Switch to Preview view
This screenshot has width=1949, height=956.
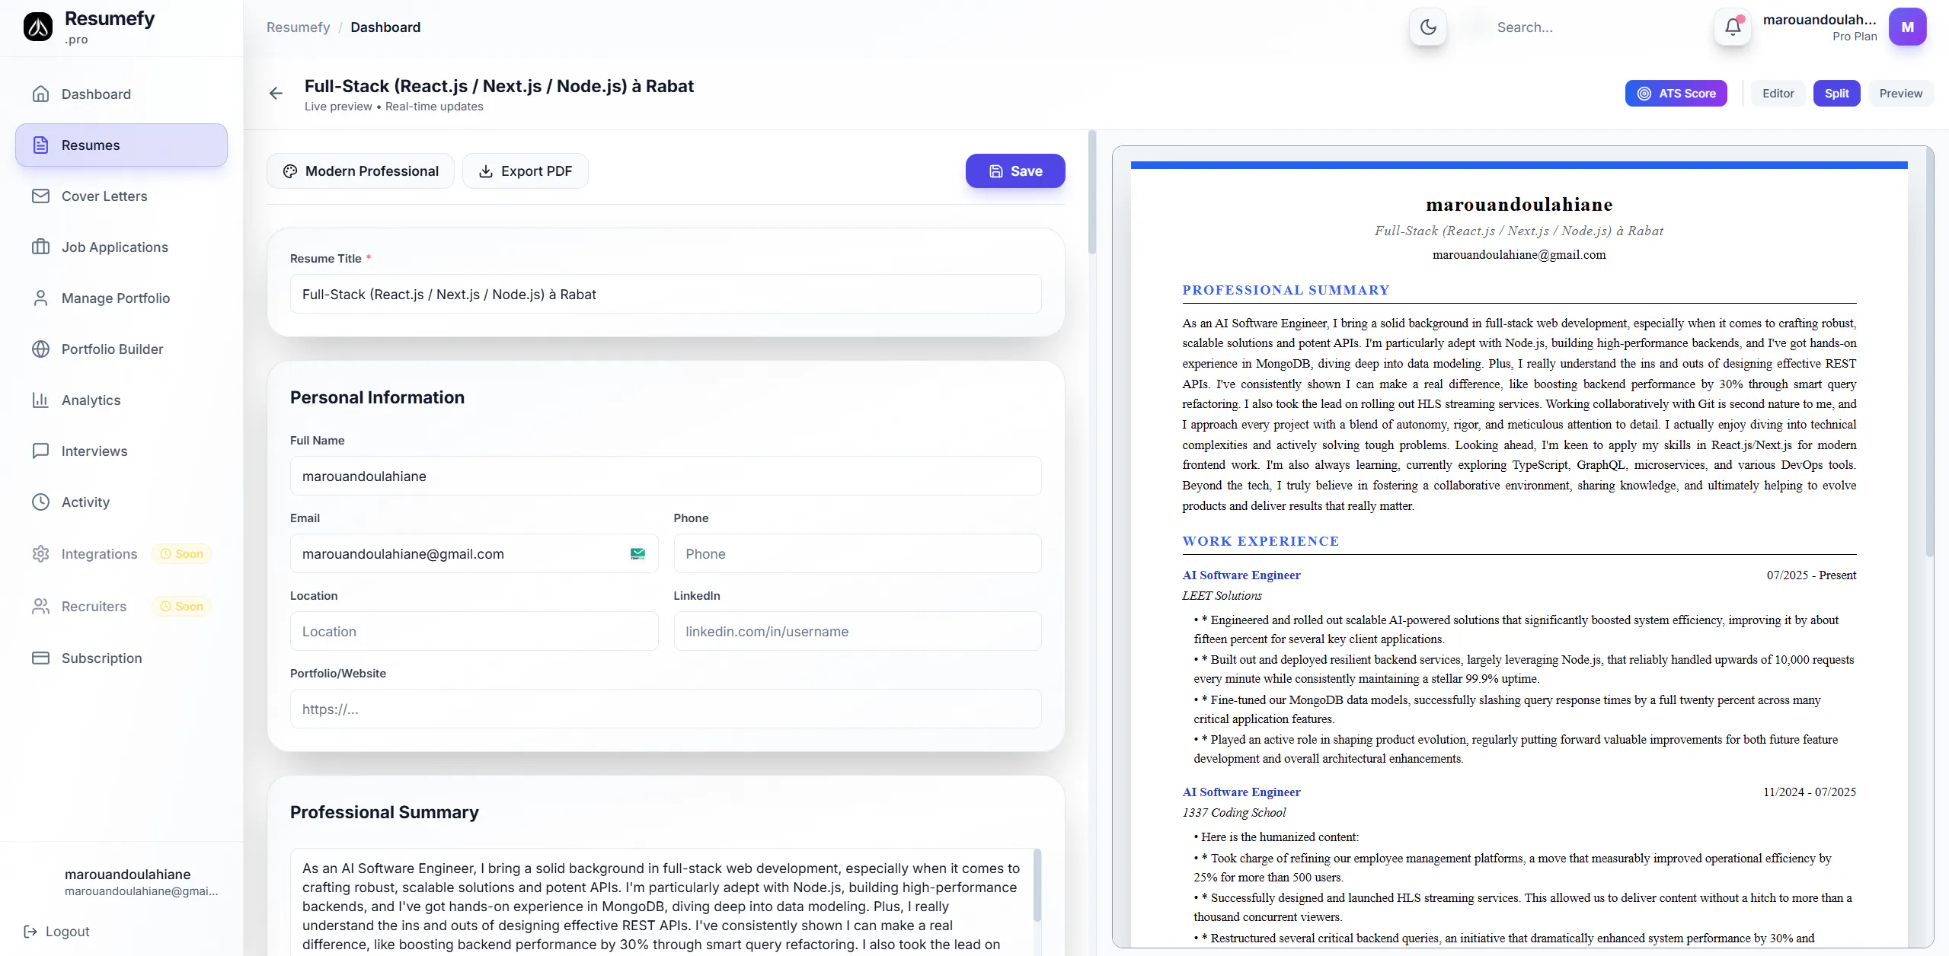pyautogui.click(x=1900, y=93)
